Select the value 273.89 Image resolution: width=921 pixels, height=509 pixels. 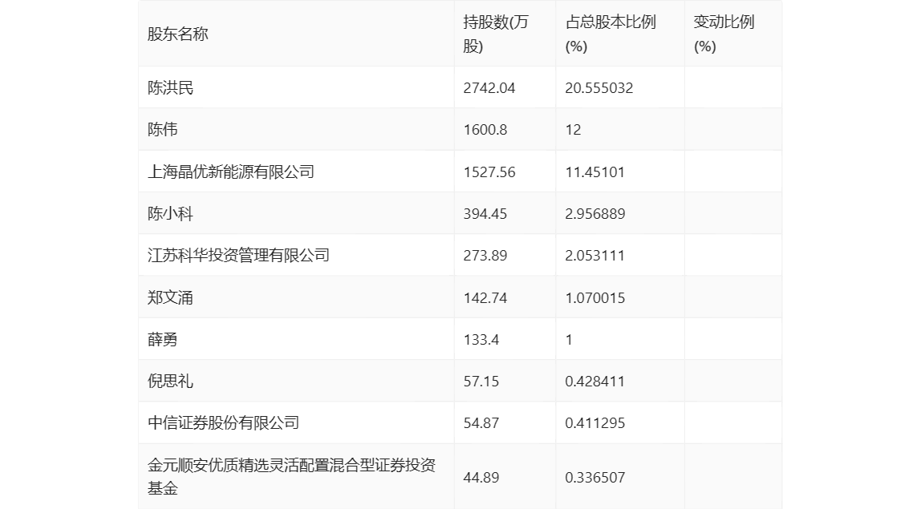click(x=485, y=256)
